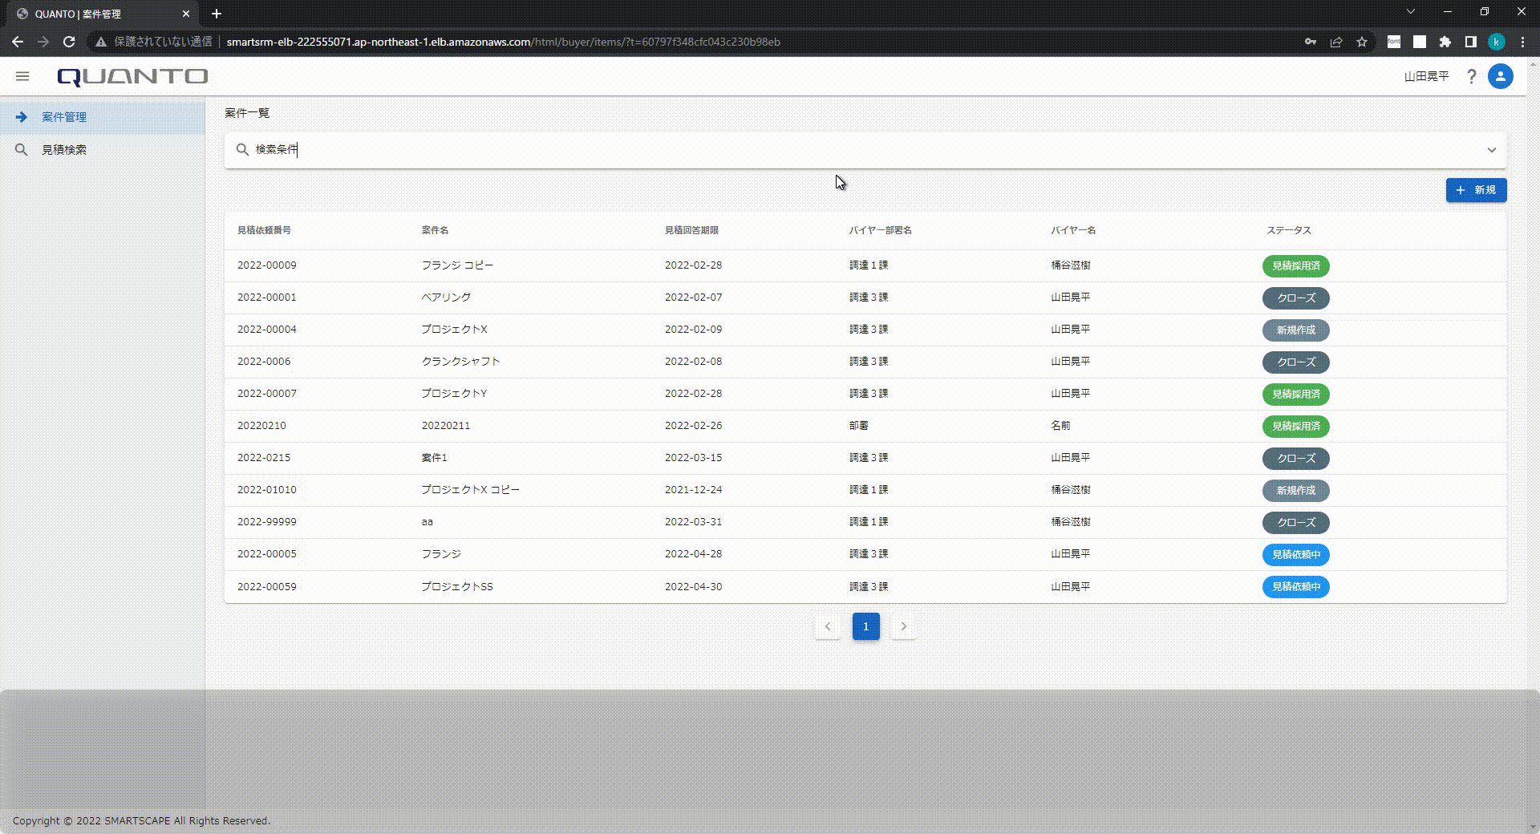Open the help question mark icon

coord(1471,76)
